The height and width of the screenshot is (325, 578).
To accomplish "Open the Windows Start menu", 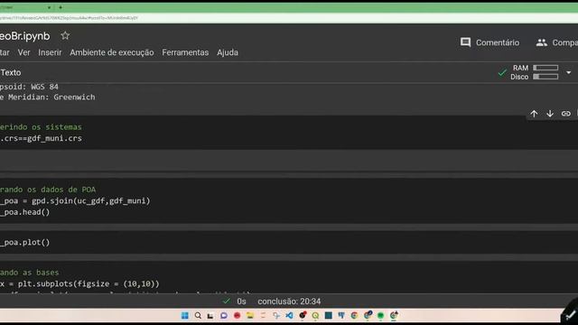I will pyautogui.click(x=184, y=315).
